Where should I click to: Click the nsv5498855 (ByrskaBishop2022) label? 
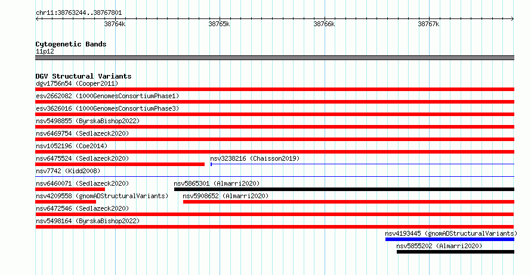pyautogui.click(x=88, y=121)
